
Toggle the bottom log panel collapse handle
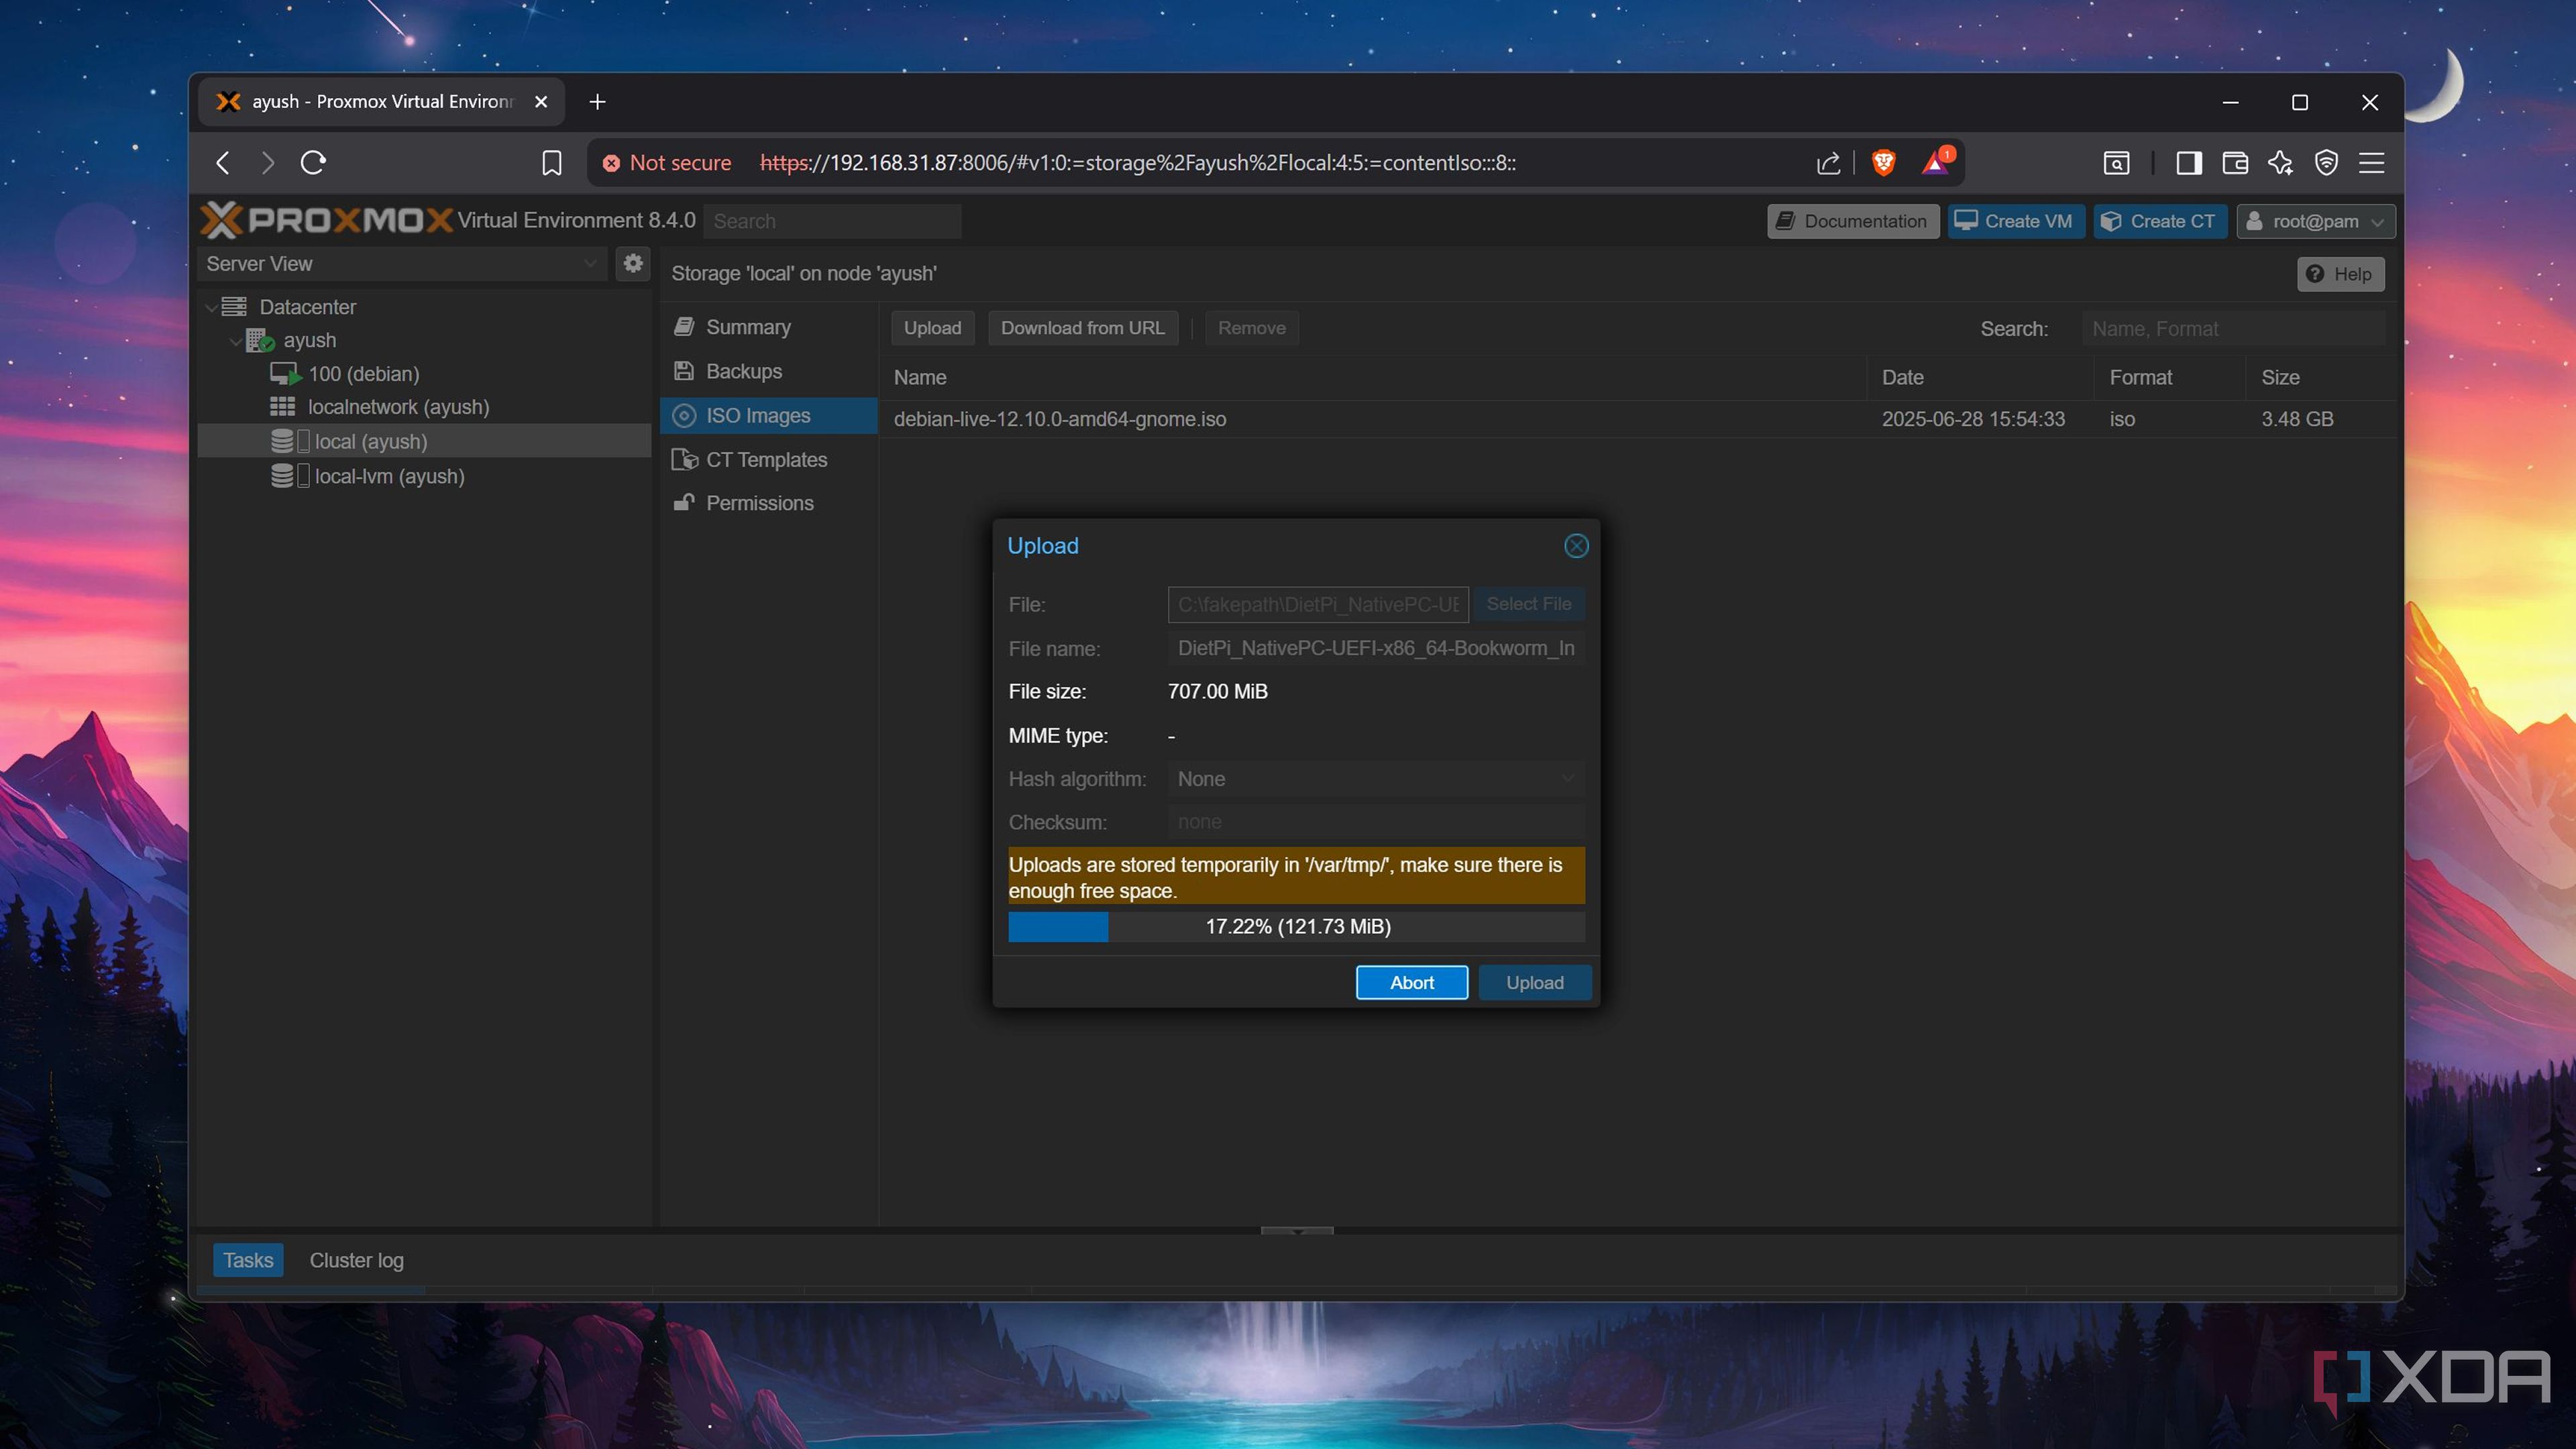(1297, 1231)
